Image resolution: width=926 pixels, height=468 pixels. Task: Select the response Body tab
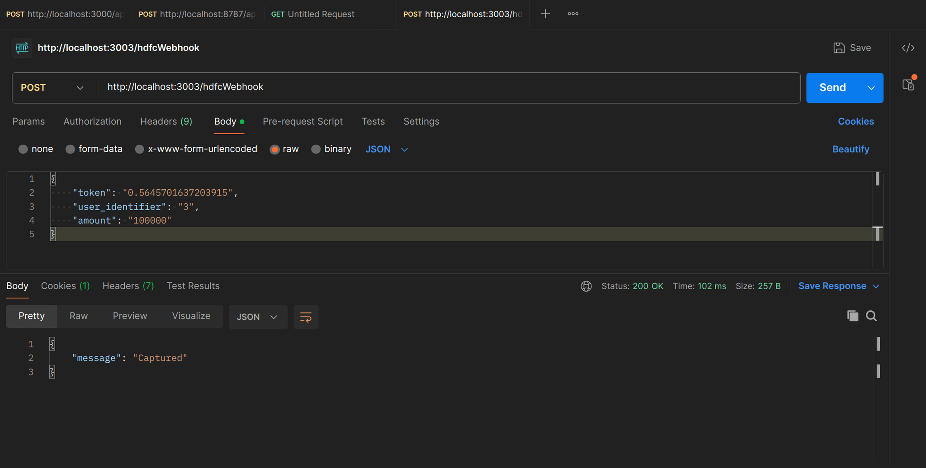pyautogui.click(x=17, y=286)
